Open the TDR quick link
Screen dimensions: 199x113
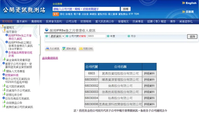click(137, 14)
